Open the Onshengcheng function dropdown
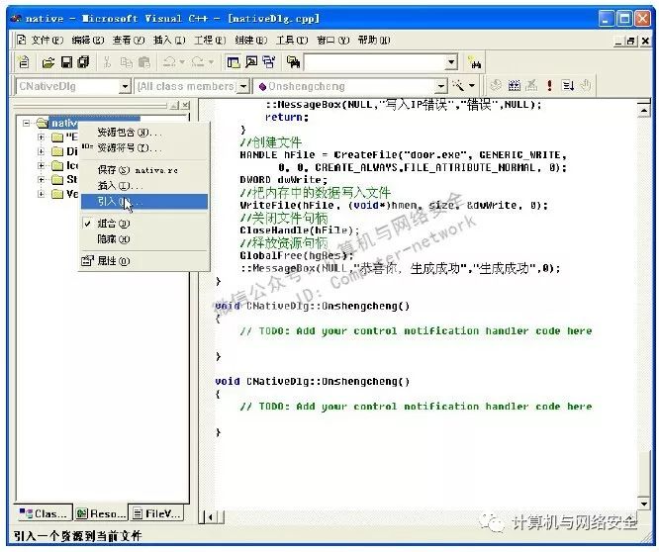659x552 pixels. 440,87
